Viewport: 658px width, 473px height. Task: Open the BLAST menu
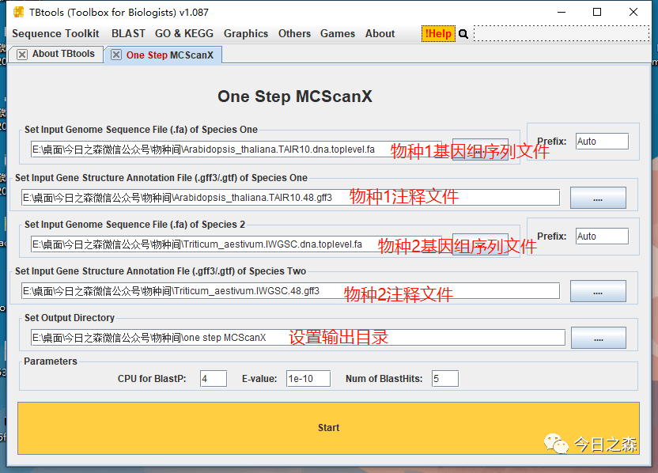[128, 33]
